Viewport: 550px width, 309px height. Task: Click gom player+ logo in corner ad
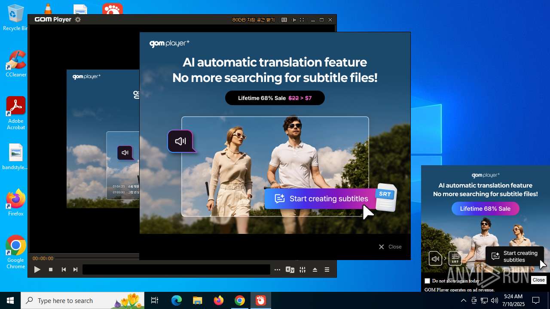[486, 175]
